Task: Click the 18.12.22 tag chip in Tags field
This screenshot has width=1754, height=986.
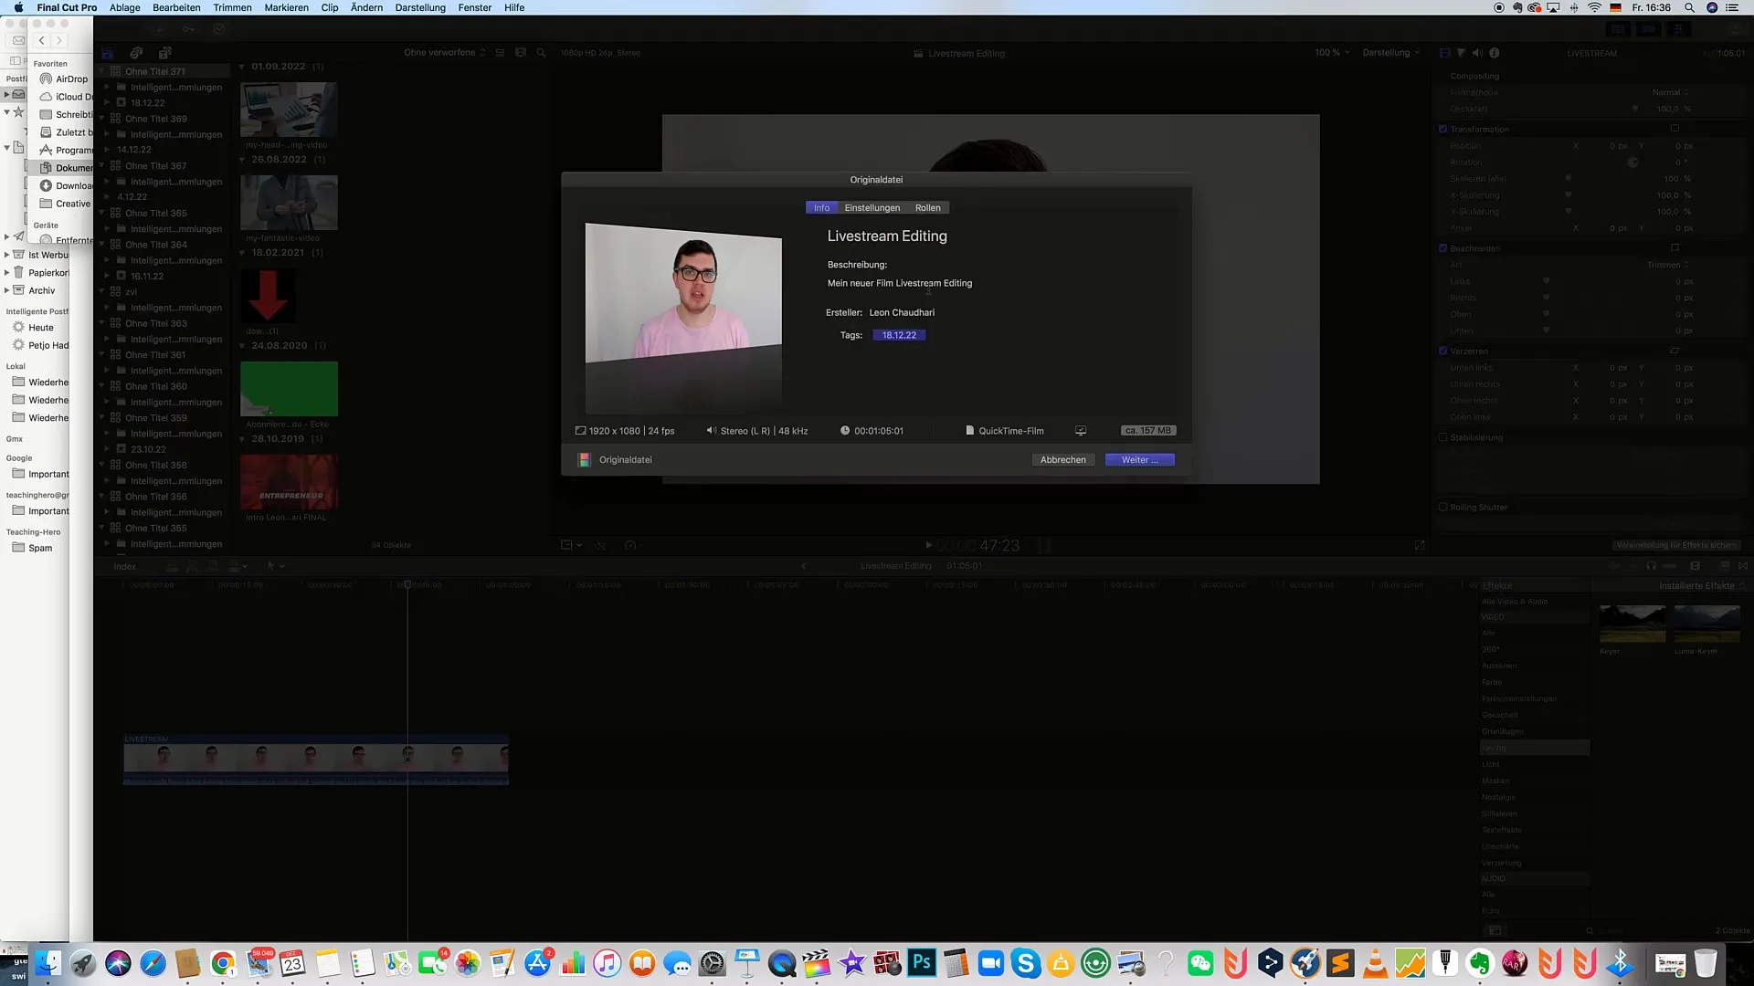Action: (x=899, y=335)
